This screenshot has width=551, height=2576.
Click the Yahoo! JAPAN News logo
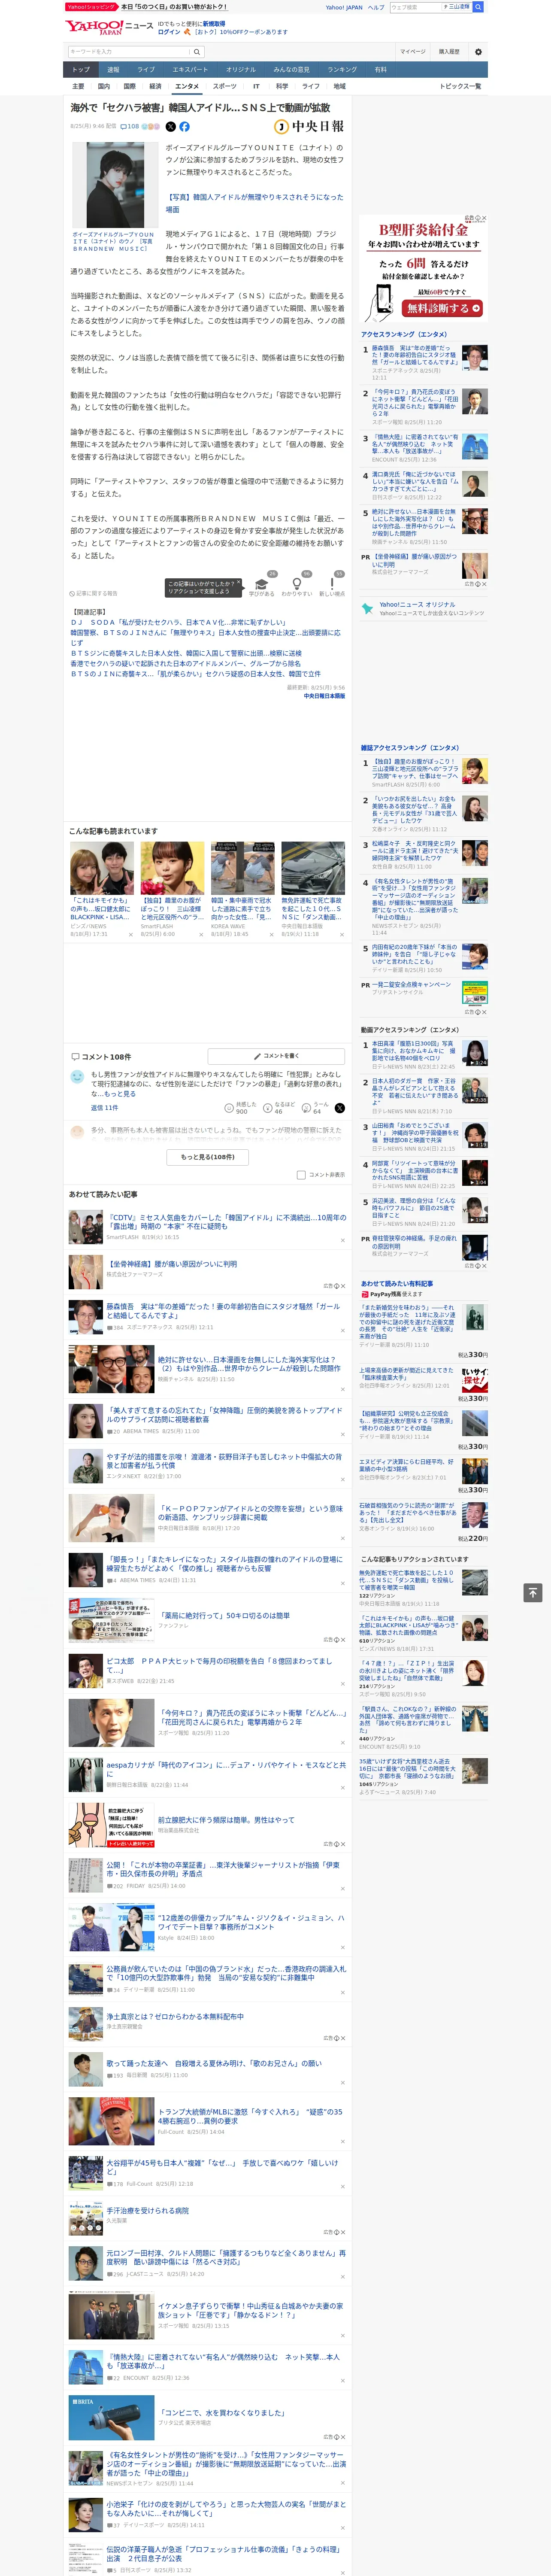pos(109,27)
